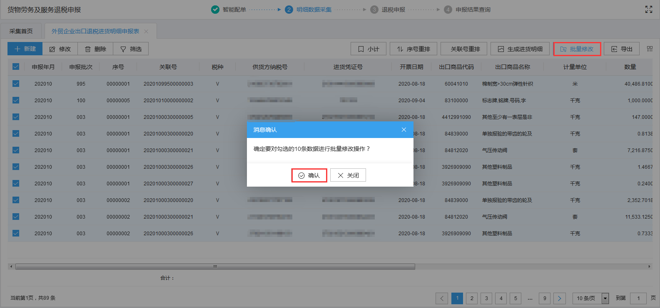Uncheck row 序号 00000001 关联号 20201000300000021
660x308 pixels.
pyautogui.click(x=16, y=150)
